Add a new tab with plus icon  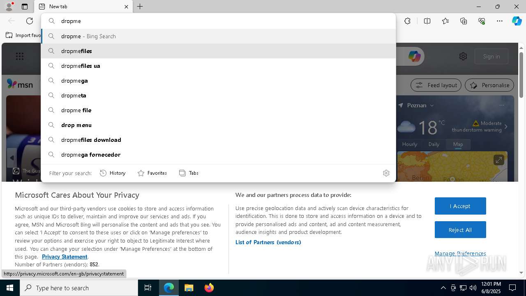click(140, 7)
